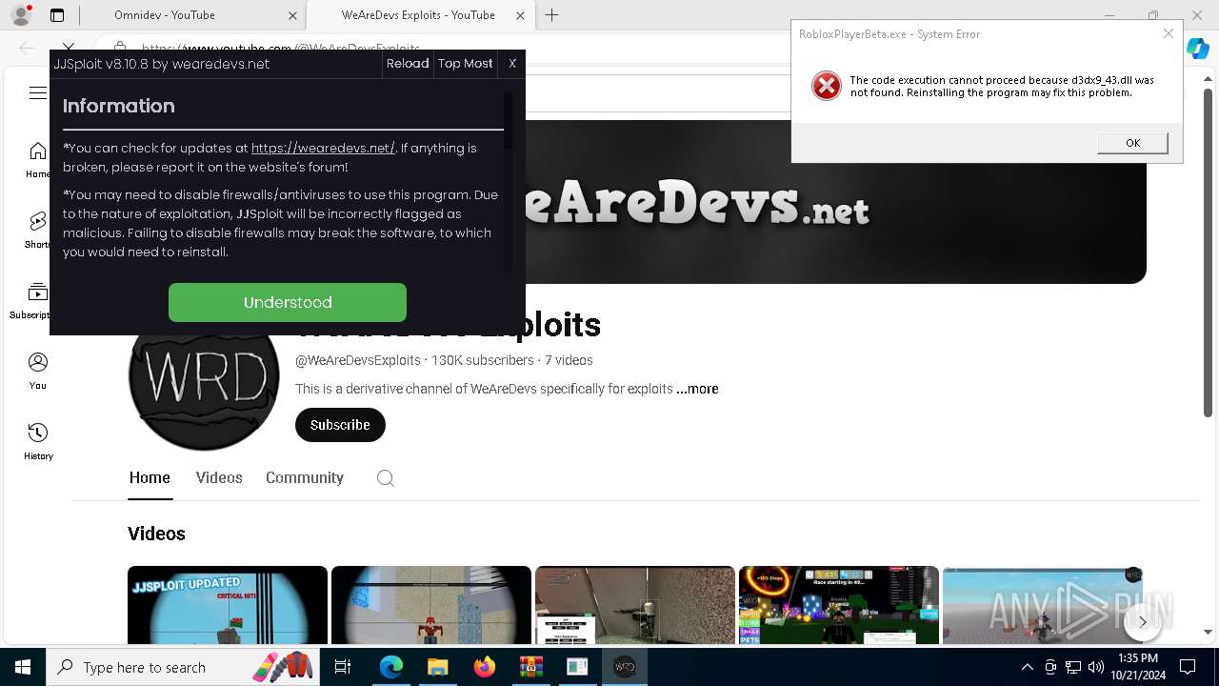Toggle Top Most in JJSploit title bar
The width and height of the screenshot is (1219, 686).
pyautogui.click(x=465, y=64)
